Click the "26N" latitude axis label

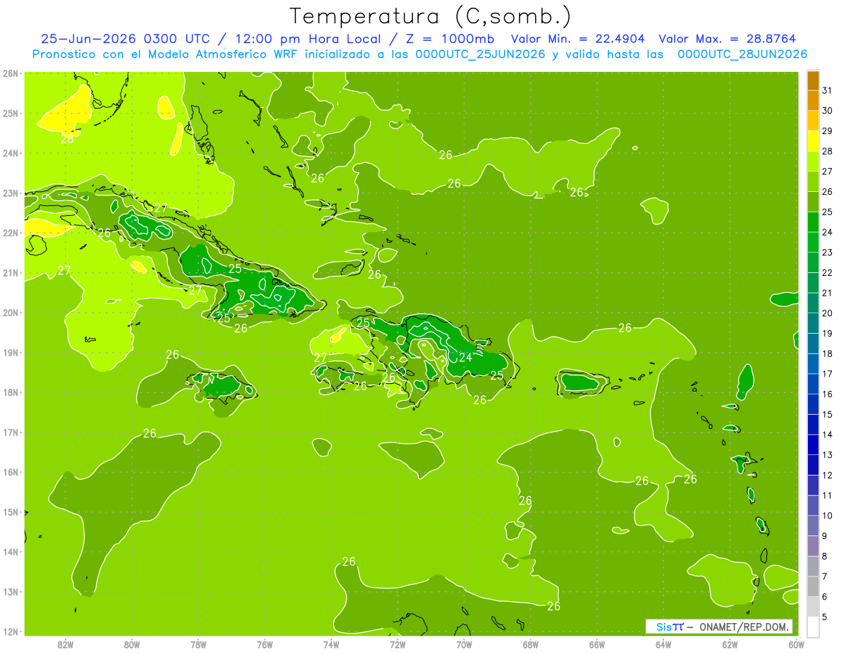(x=11, y=73)
